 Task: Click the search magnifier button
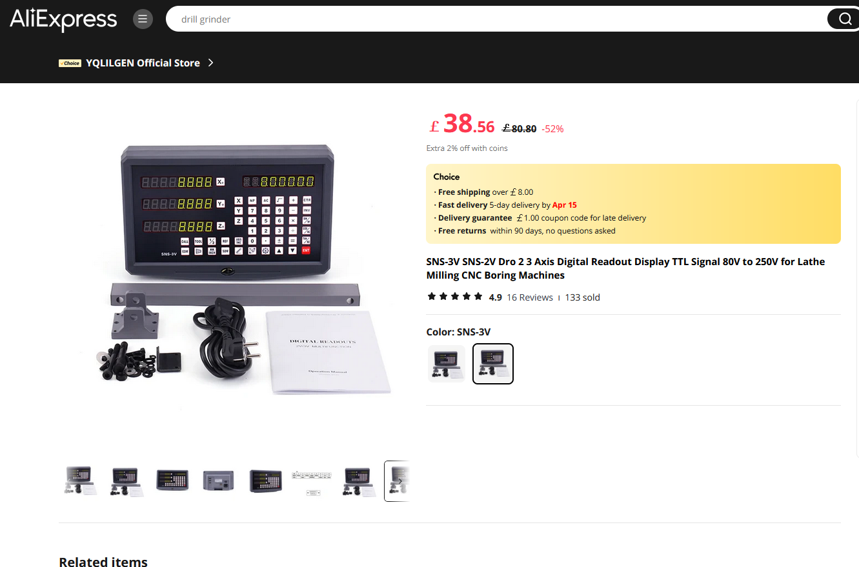click(844, 19)
